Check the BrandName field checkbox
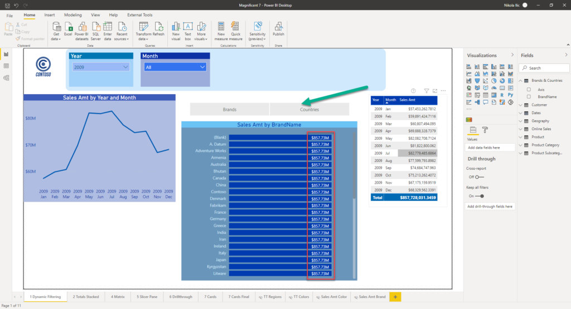Image resolution: width=571 pixels, height=309 pixels. pyautogui.click(x=529, y=97)
